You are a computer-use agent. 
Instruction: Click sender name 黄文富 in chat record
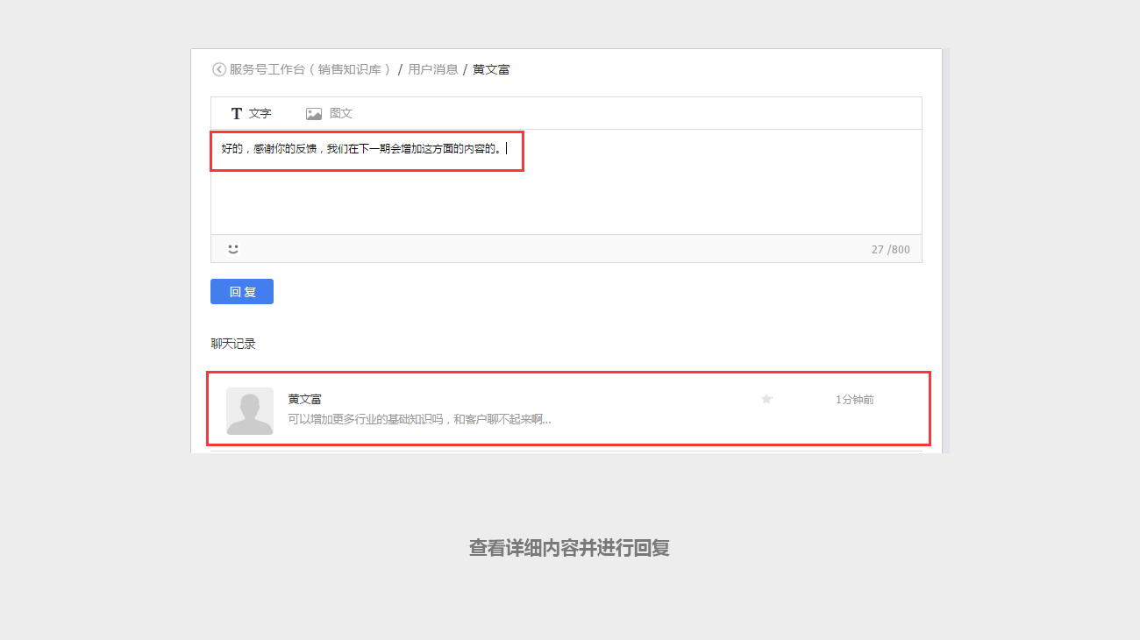(x=304, y=399)
